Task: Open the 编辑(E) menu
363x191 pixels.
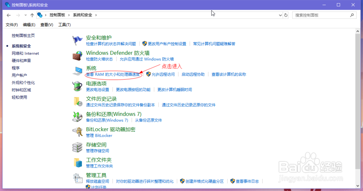Action: 29,25
